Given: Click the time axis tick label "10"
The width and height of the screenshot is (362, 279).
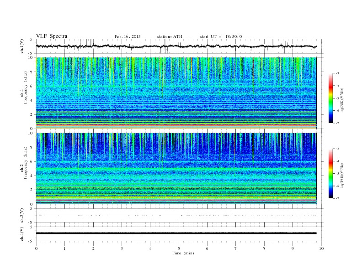Looking at the screenshot, I should pos(321,248).
